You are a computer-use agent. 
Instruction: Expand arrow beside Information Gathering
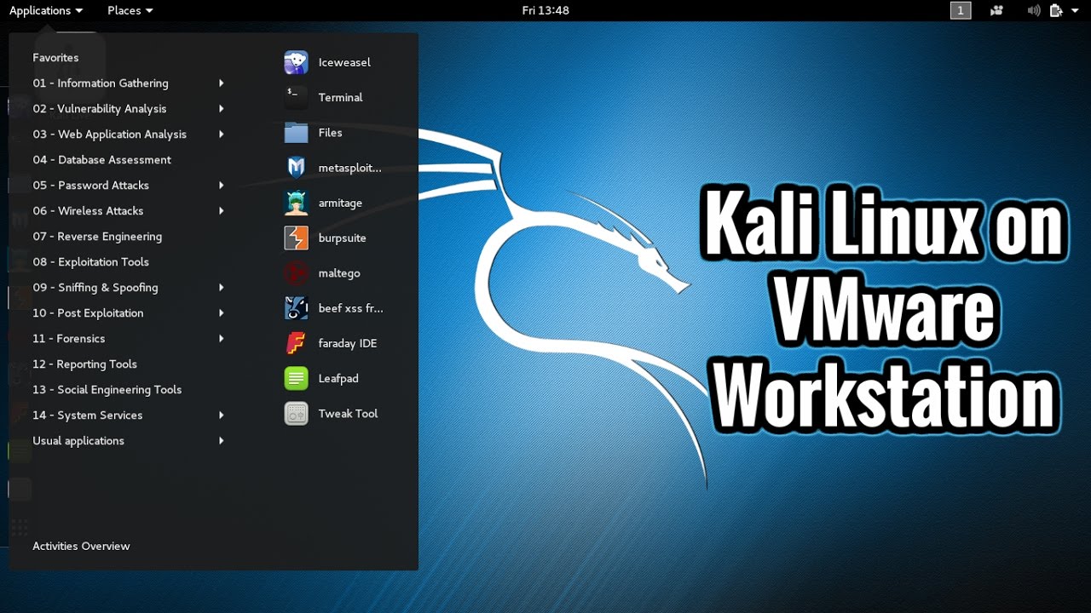[221, 83]
